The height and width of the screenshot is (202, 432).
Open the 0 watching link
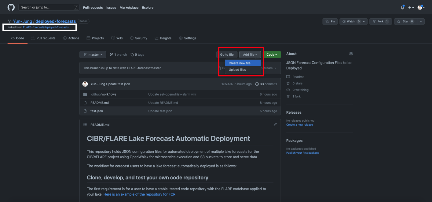[297, 90]
